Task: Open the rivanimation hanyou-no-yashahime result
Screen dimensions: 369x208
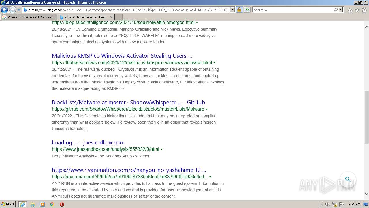Action: tap(129, 170)
